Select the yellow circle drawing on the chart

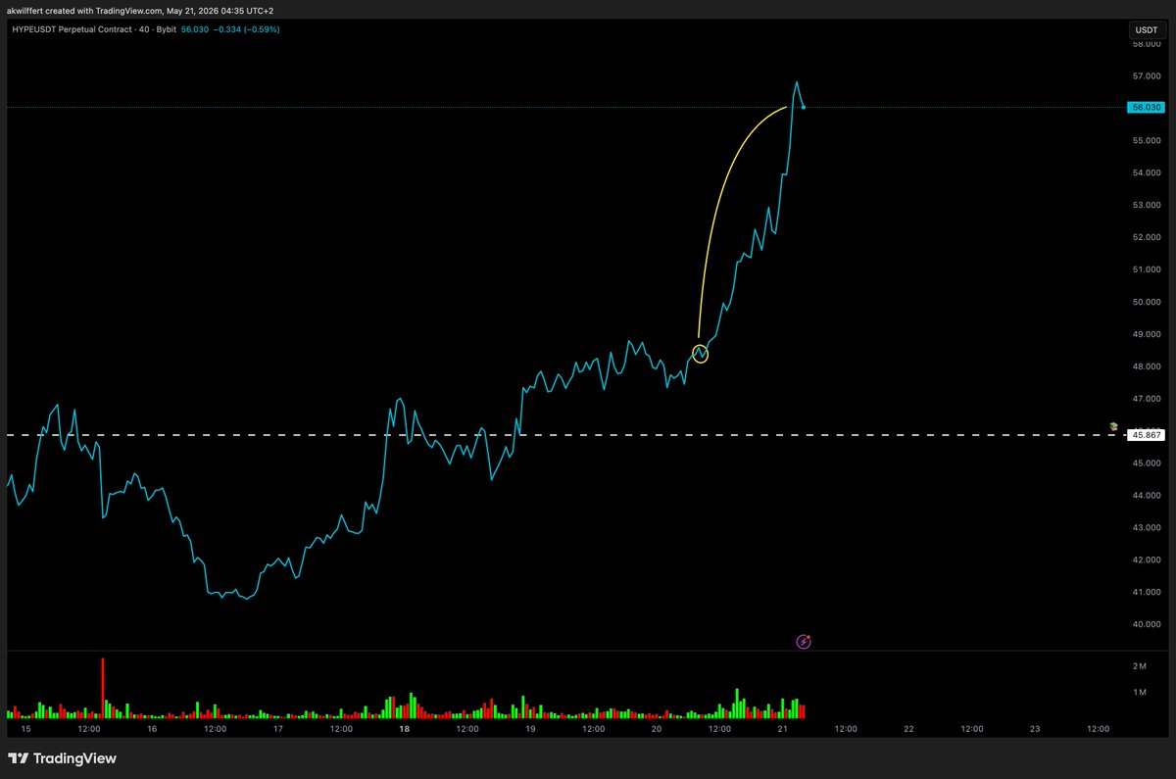coord(700,354)
